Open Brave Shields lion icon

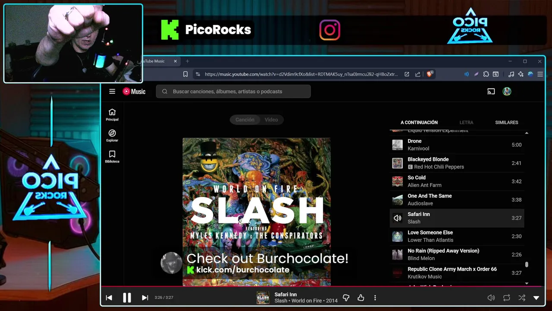[x=430, y=74]
